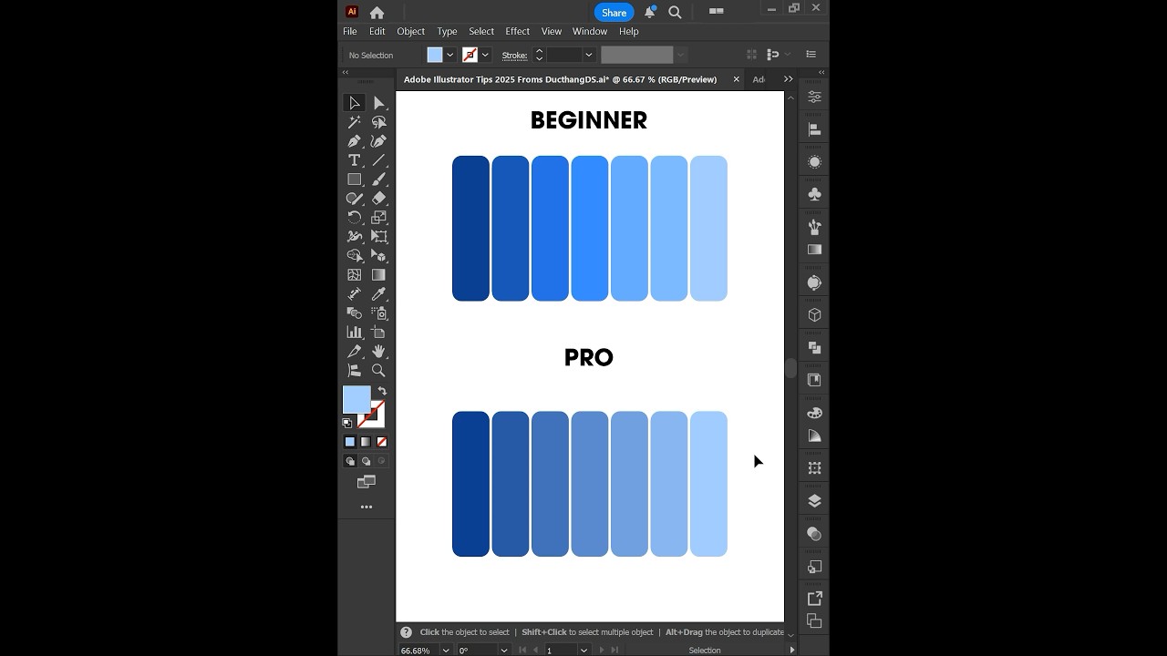Screen dimensions: 1167x656
Task: Select the Curvature tool
Action: coord(378,141)
